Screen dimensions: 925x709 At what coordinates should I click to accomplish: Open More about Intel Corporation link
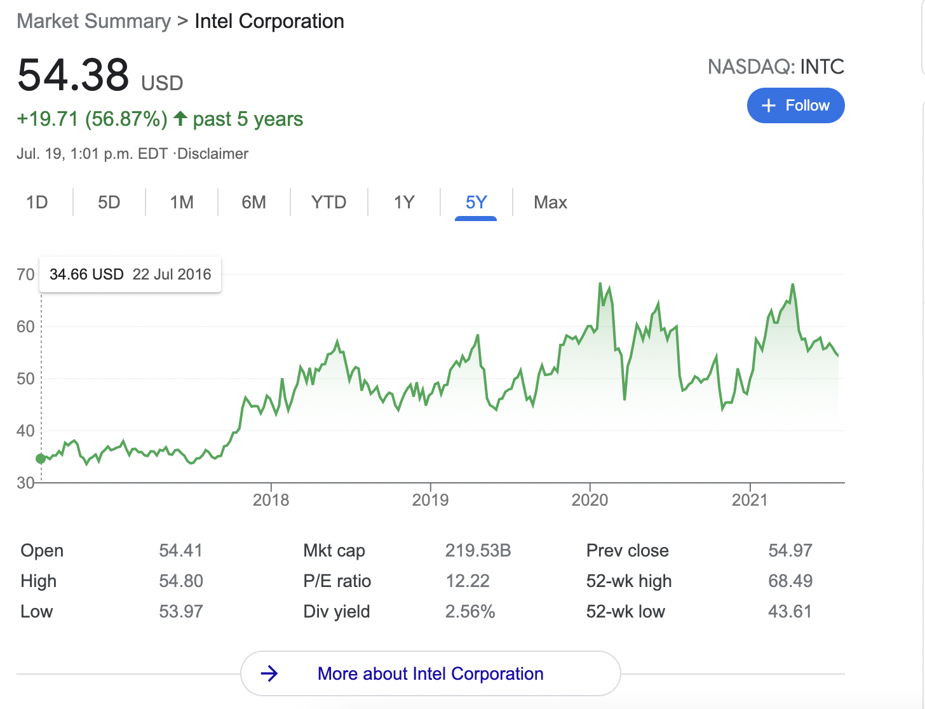coord(430,673)
